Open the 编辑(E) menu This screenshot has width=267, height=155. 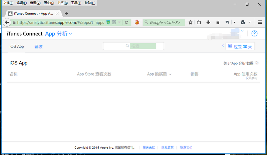click(x=22, y=3)
